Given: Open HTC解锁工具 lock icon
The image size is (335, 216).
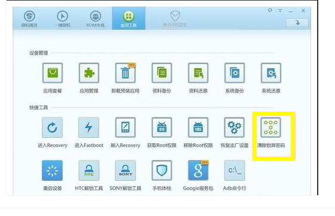Looking at the screenshot, I should coord(89,171).
